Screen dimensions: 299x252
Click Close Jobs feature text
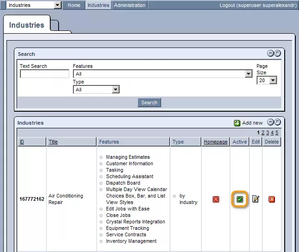[118, 215]
